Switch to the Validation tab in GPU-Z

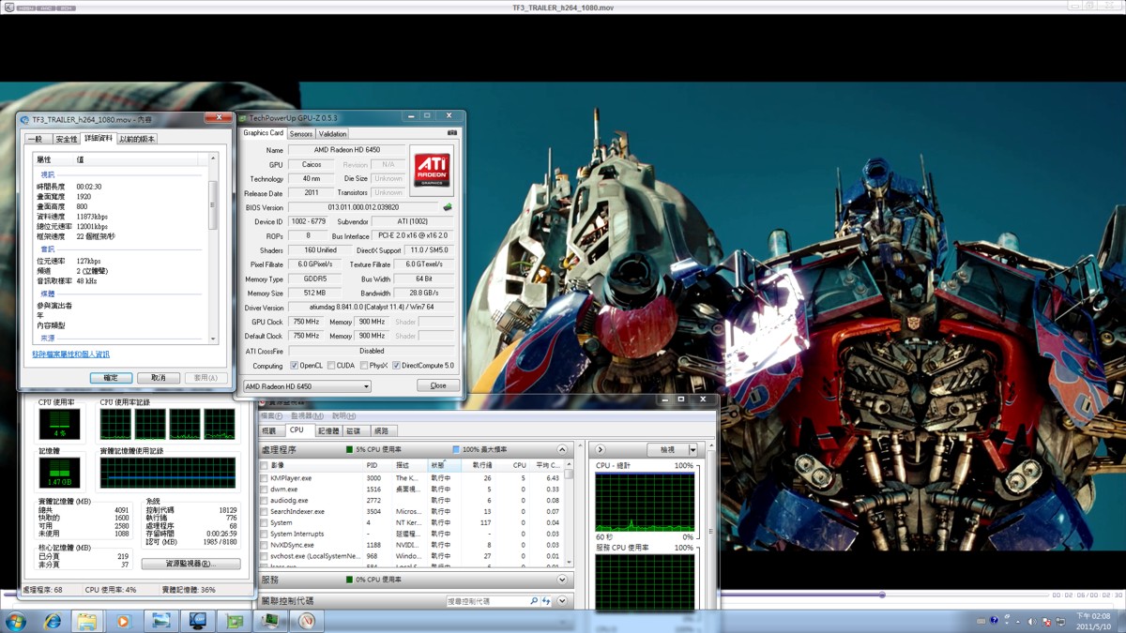coord(333,134)
